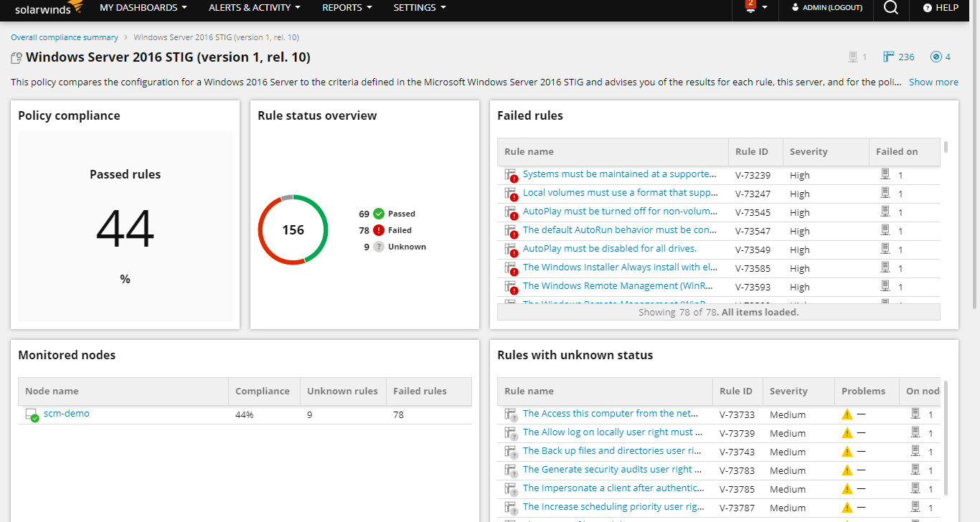980x522 pixels.
Task: Sort Failed rules by Severity header
Action: click(x=826, y=152)
